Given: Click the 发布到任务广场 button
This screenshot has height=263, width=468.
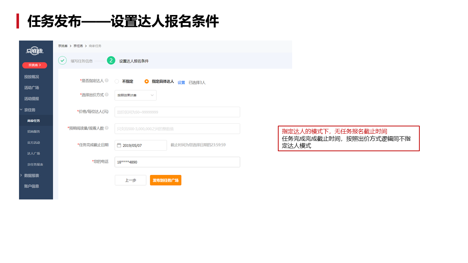Looking at the screenshot, I should pyautogui.click(x=166, y=180).
